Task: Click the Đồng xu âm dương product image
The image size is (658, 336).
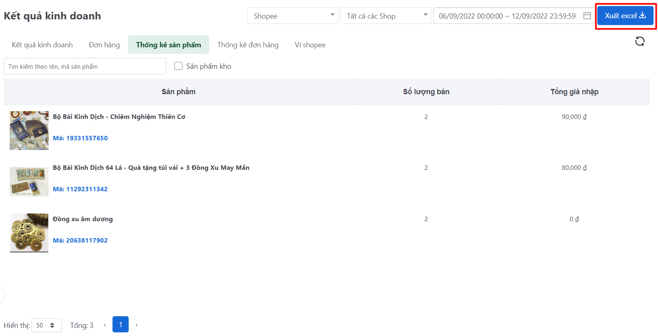Action: coord(29,233)
